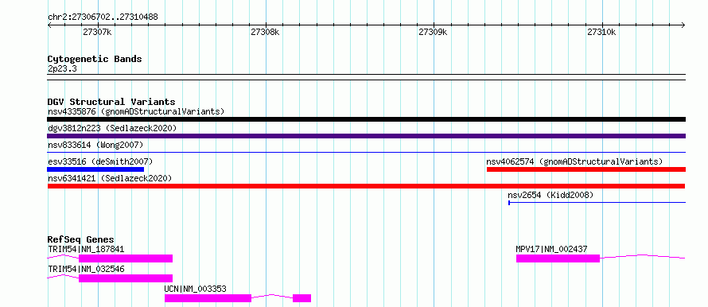
Task: Open the dgv3812n223 Sedlazeck2020 label
Action: 112,128
